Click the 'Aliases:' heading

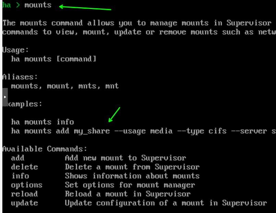pyautogui.click(x=20, y=77)
